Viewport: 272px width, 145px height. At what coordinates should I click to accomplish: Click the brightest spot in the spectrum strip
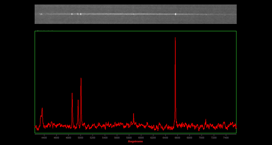point(176,14)
